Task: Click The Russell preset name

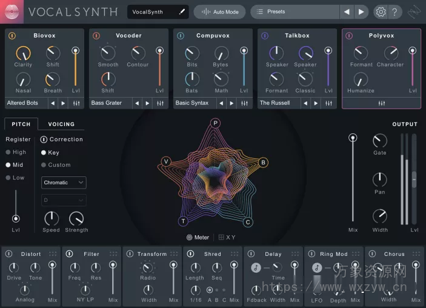Action: (275, 103)
